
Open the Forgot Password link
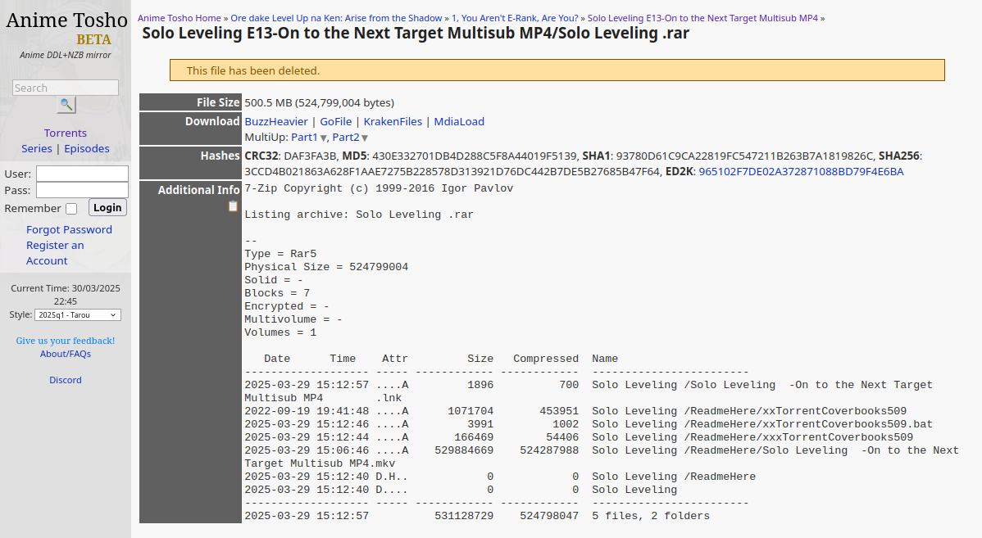coord(69,229)
